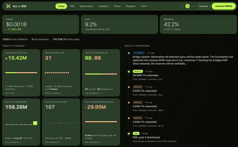Open the Flows tab
Viewport: 238px width, 147px height.
(x=117, y=6)
